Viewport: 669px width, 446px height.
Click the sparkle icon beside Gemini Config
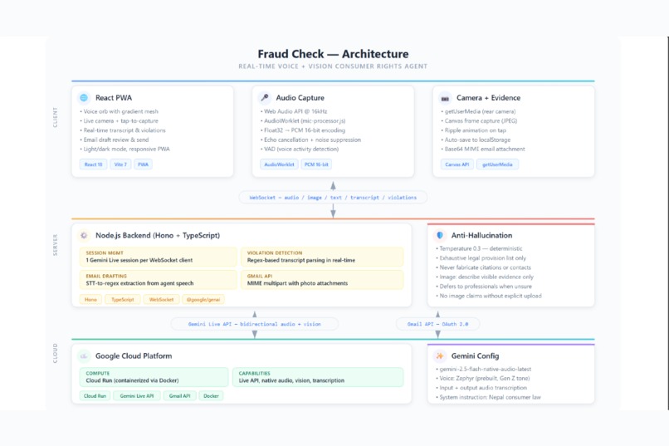click(440, 356)
